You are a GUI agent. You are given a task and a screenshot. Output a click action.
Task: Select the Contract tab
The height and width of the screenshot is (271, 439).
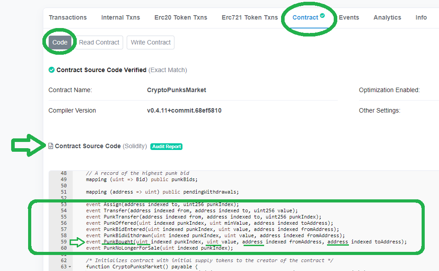pyautogui.click(x=305, y=17)
